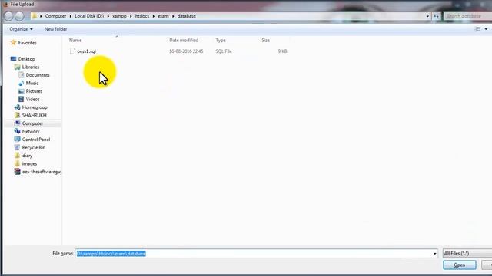Select Documents in the sidebar tree
Screen dimensions: 492x276
point(38,75)
